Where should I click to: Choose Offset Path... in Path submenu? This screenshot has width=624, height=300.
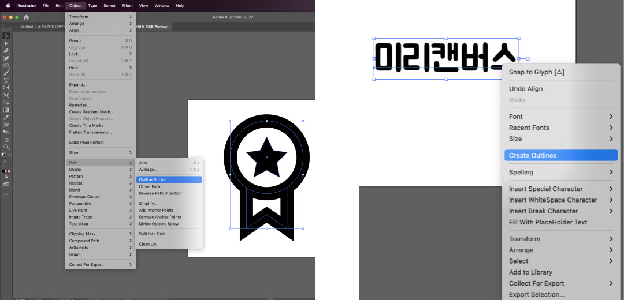pos(169,186)
